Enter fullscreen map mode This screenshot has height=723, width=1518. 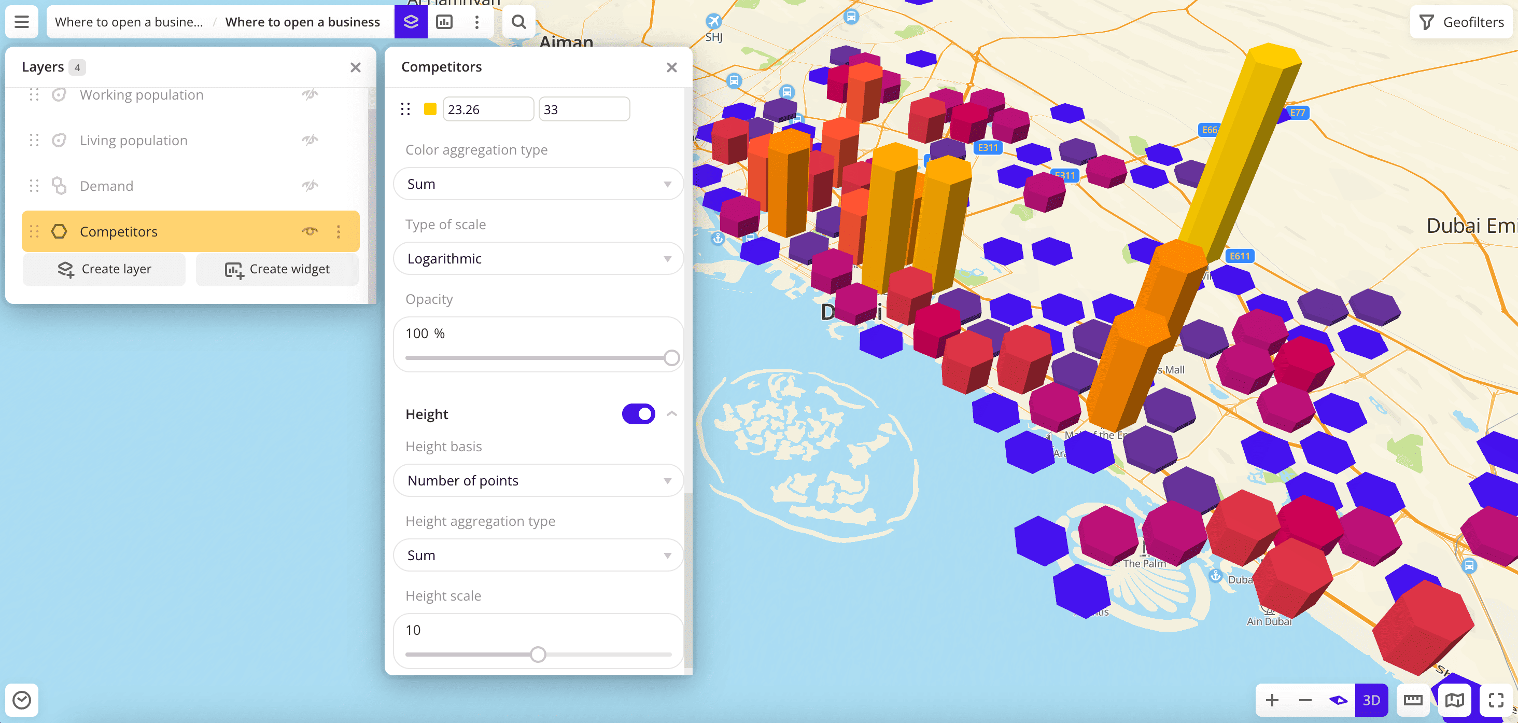click(x=1496, y=700)
